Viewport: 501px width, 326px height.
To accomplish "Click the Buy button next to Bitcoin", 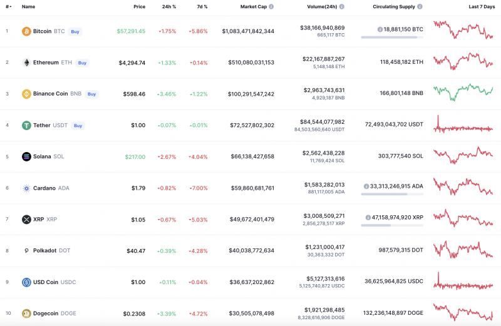I will (75, 32).
